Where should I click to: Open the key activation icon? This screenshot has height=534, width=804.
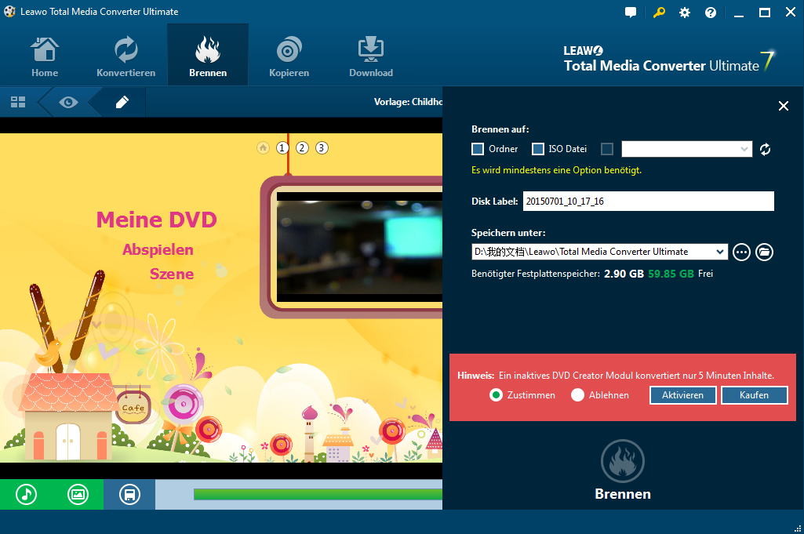pyautogui.click(x=659, y=13)
